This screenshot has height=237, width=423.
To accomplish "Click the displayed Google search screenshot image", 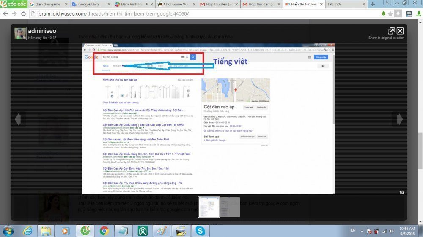I will tap(209, 119).
